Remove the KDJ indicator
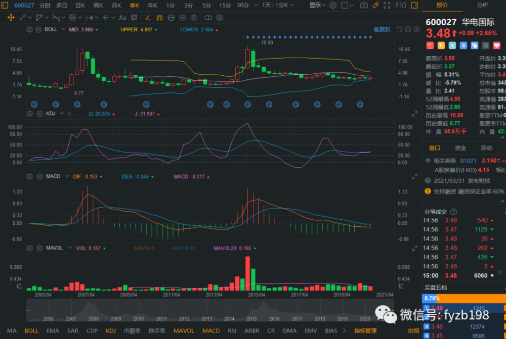The height and width of the screenshot is (339, 506). pyautogui.click(x=39, y=114)
